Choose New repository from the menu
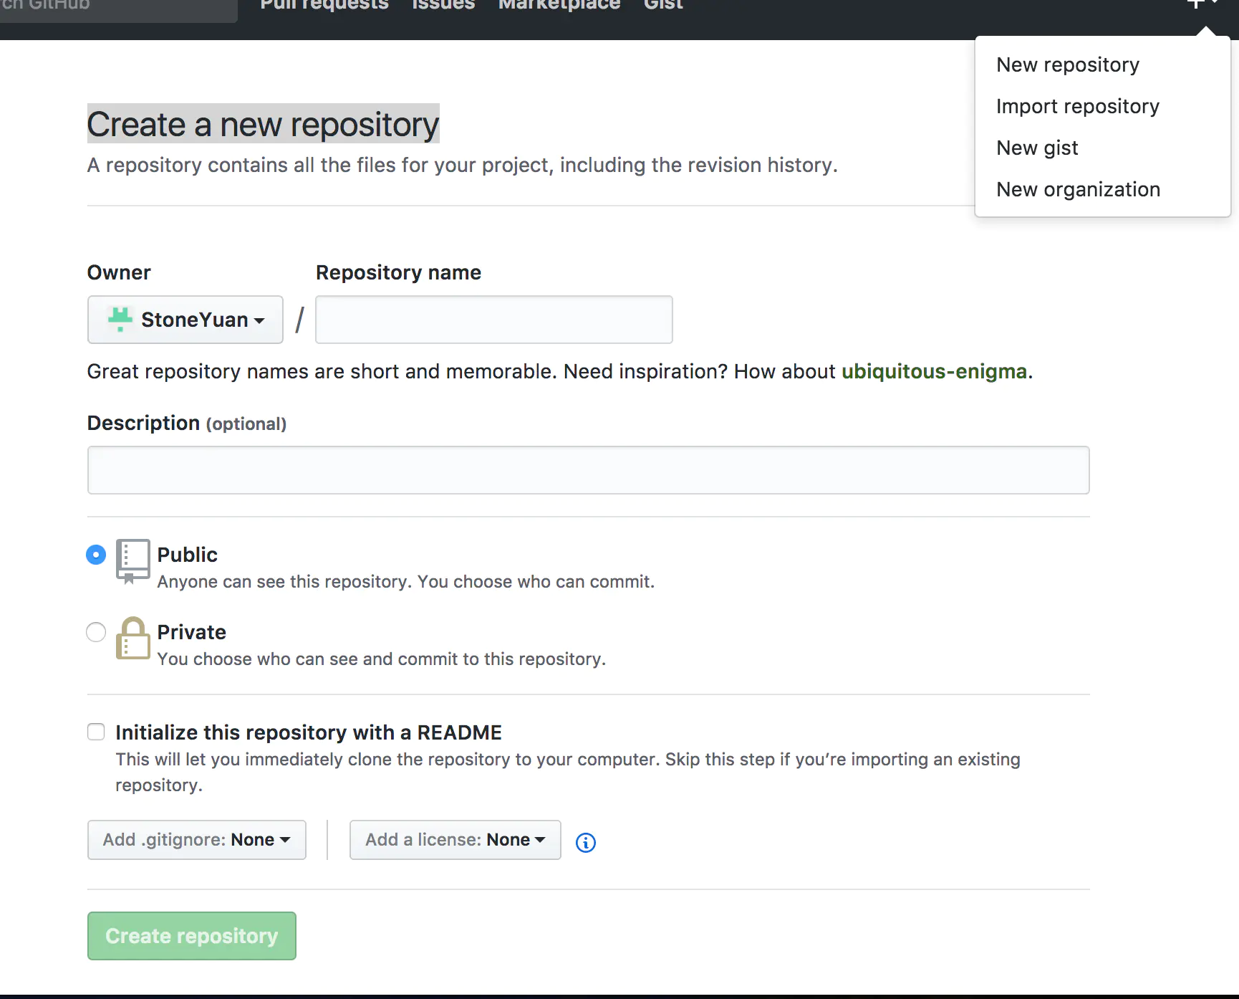This screenshot has width=1239, height=999. [1068, 64]
